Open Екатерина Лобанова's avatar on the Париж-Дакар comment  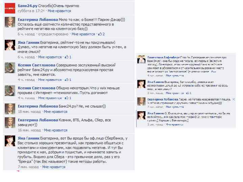pos(10,22)
